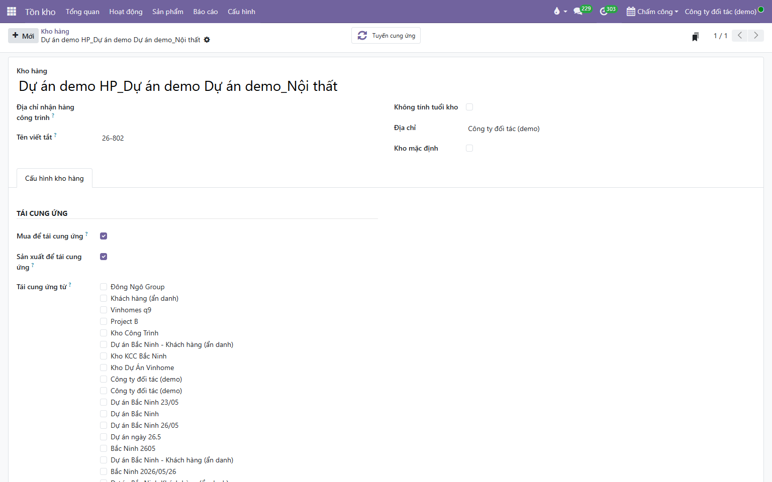Edit Tên viết tắt field 26-802
Image resolution: width=772 pixels, height=482 pixels.
tap(239, 138)
